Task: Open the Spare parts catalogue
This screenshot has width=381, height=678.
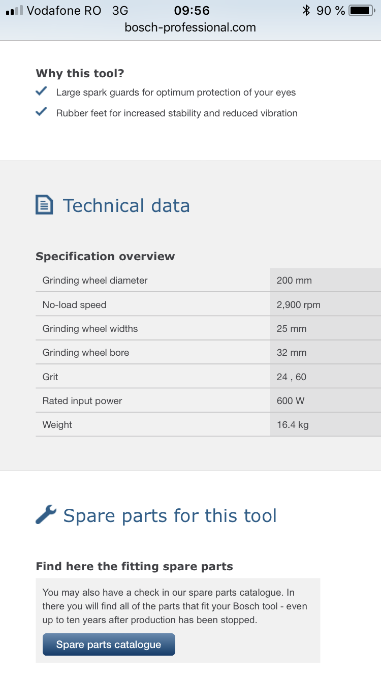Action: tap(109, 644)
